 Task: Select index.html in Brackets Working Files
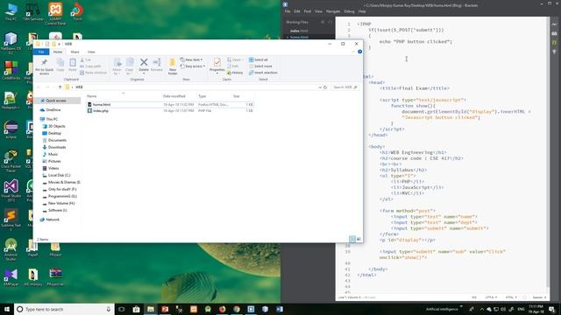[299, 31]
